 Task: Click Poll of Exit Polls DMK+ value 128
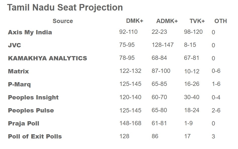[124, 136]
